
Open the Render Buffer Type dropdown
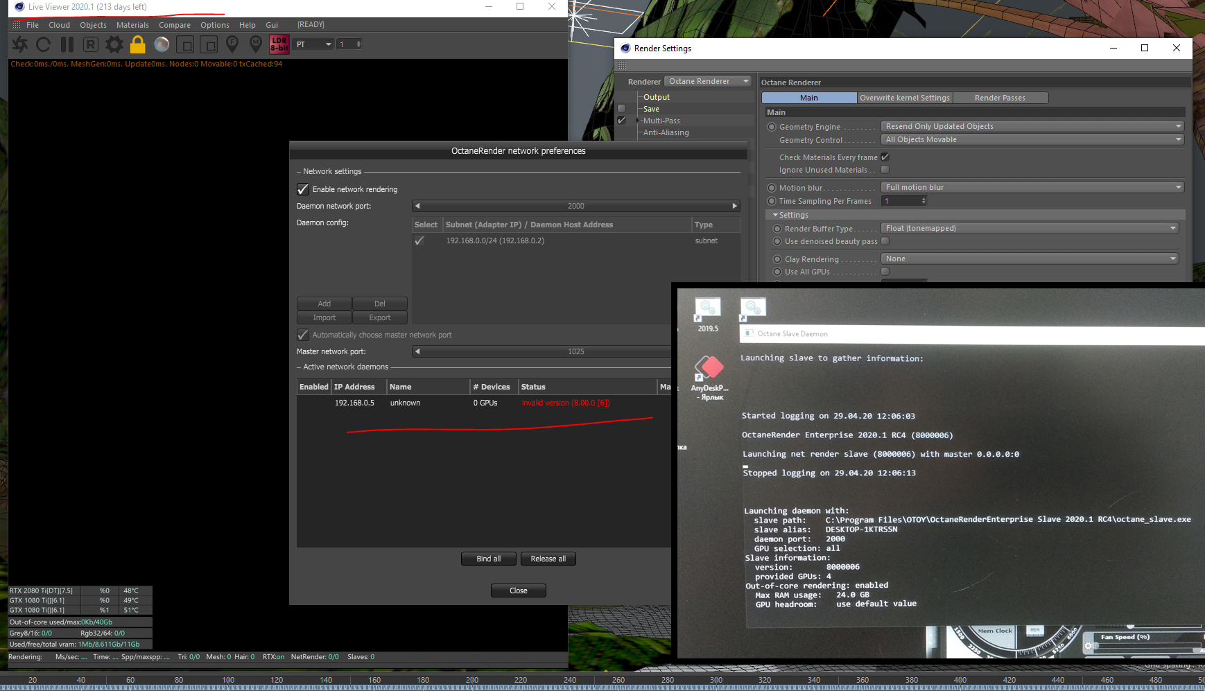(x=1030, y=228)
